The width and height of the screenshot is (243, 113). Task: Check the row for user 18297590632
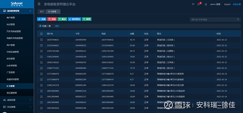coord(41,40)
